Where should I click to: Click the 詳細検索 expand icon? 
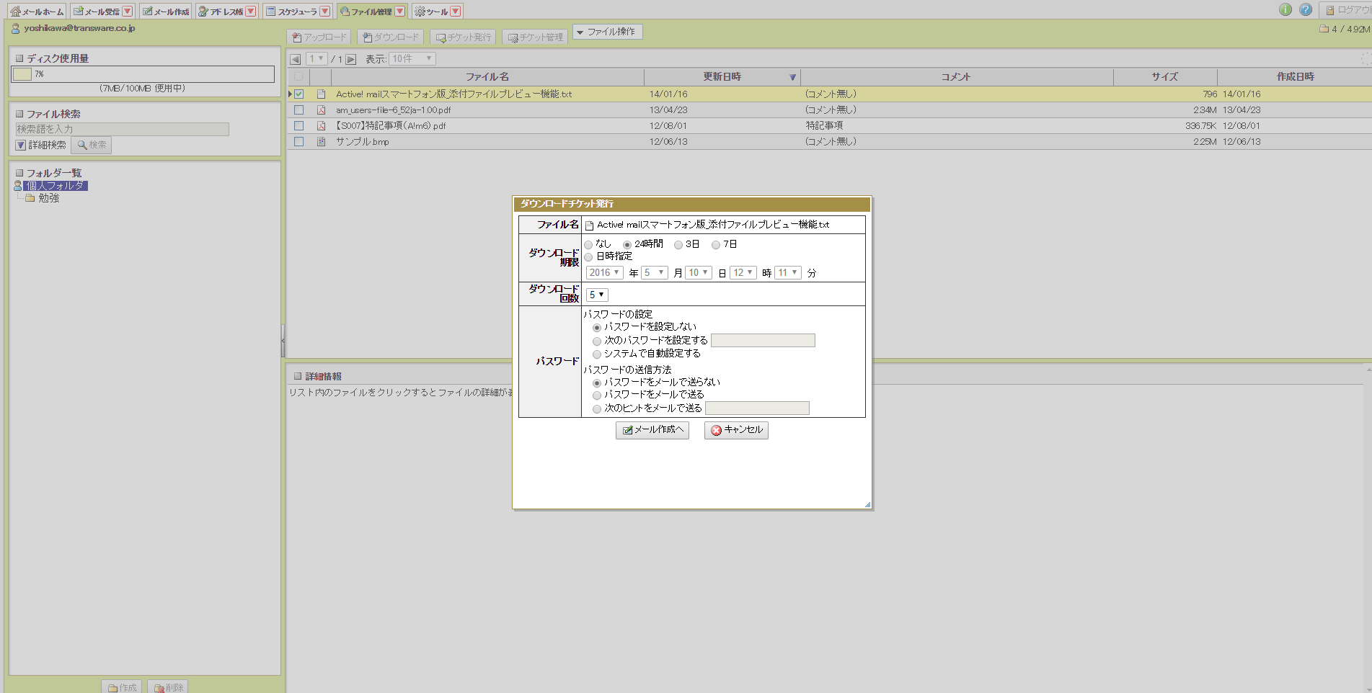click(x=21, y=146)
